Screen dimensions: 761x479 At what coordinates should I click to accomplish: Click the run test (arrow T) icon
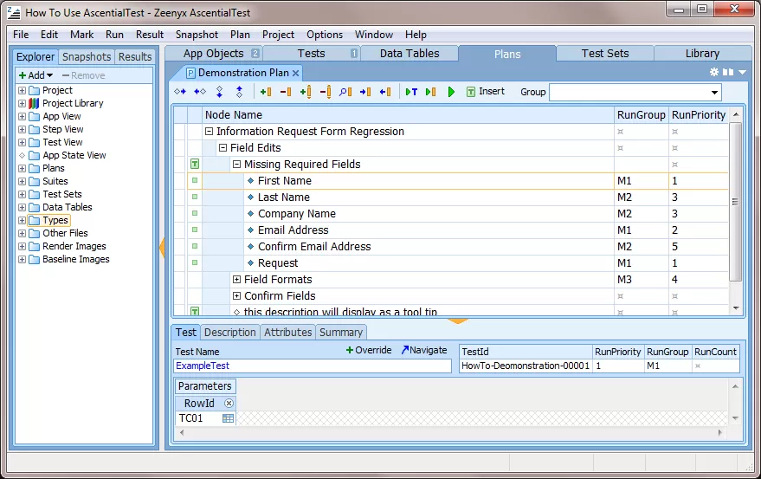pos(411,91)
